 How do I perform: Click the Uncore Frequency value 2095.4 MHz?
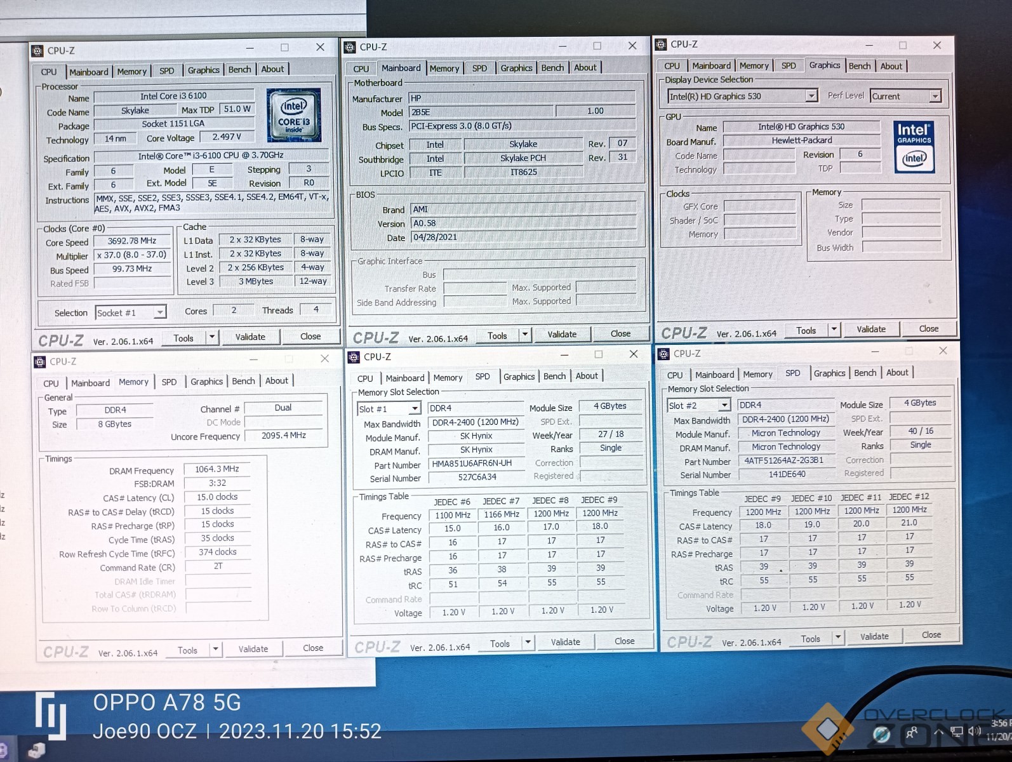pyautogui.click(x=283, y=435)
